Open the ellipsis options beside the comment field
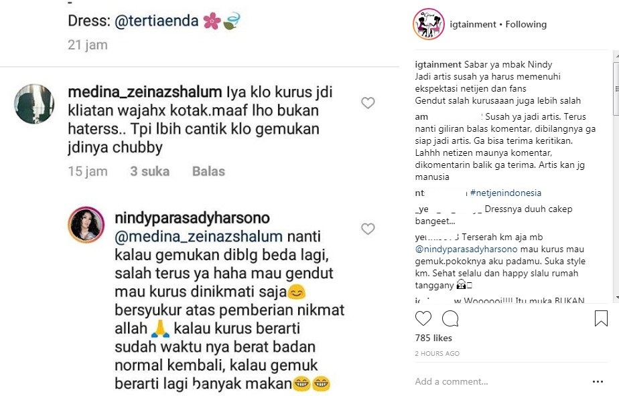619x396 pixels. click(x=598, y=381)
